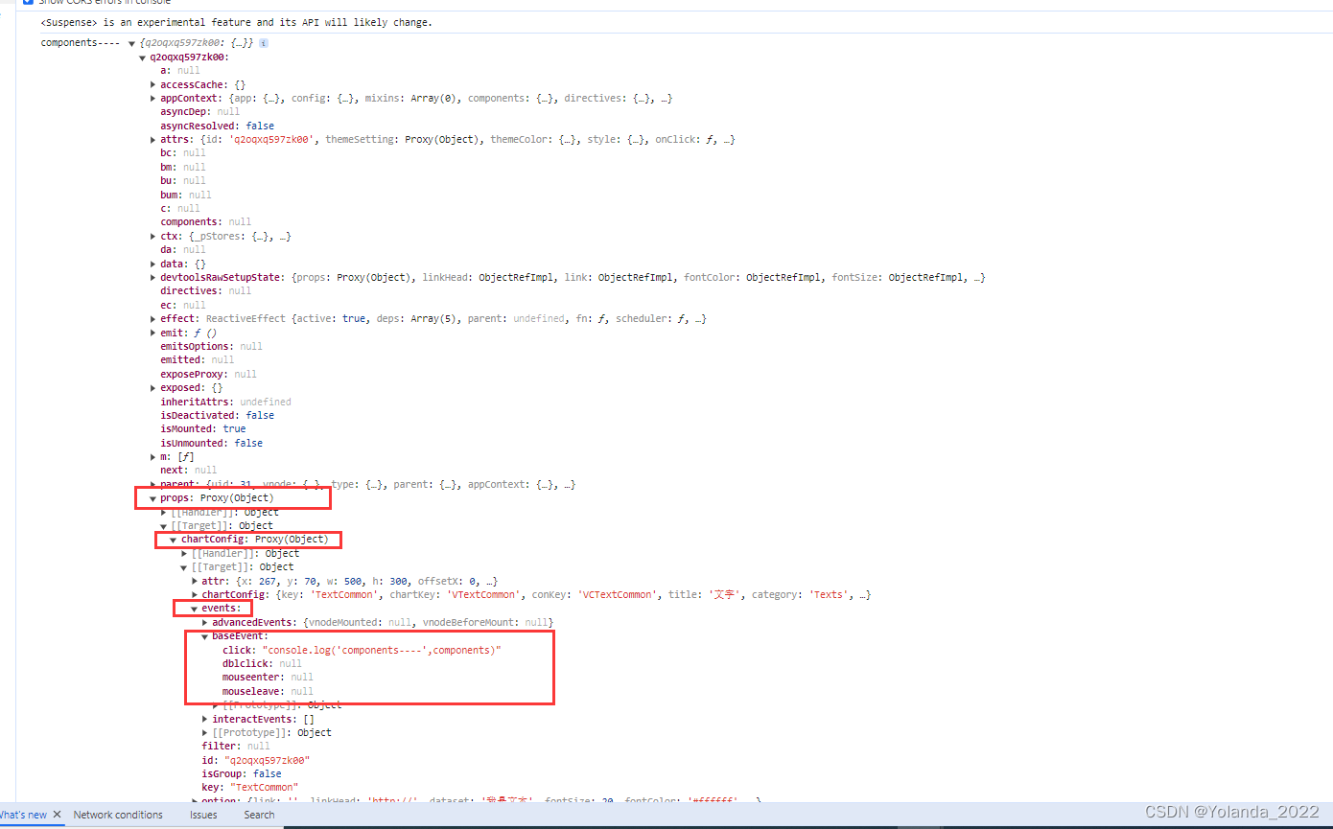Viewport: 1333px width, 829px height.
Task: Select the mouseleave: null property
Action: coord(269,692)
